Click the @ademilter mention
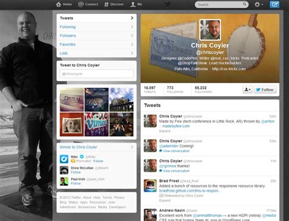Viewport: 289px width, 221px height. [x=169, y=146]
